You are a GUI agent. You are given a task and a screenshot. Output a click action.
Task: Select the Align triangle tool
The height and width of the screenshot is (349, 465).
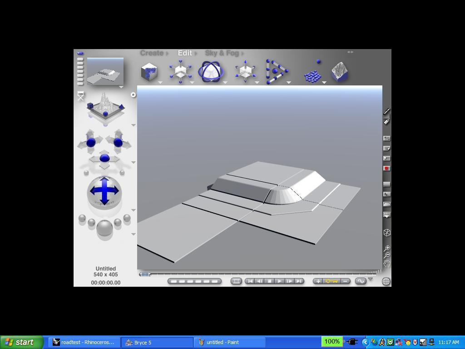click(276, 72)
